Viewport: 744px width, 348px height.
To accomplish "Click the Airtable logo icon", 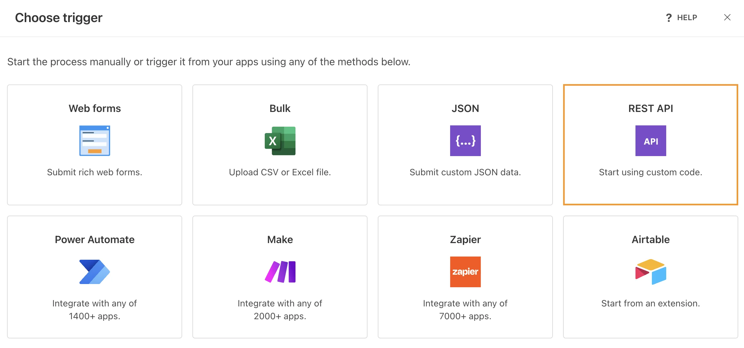I will pyautogui.click(x=650, y=272).
